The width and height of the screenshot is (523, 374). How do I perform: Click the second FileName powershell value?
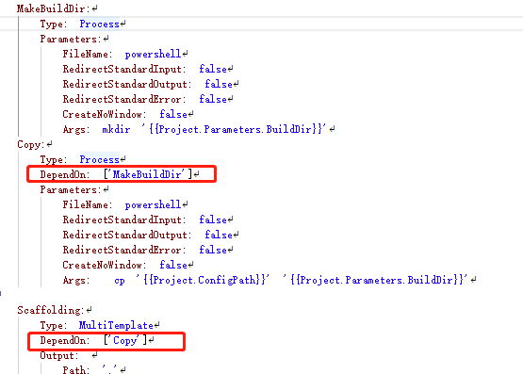153,204
